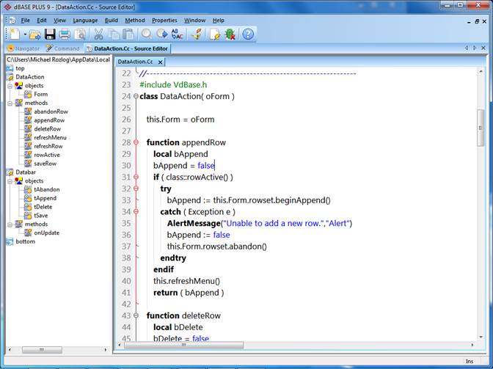Click the Open file folder icon

(x=34, y=34)
